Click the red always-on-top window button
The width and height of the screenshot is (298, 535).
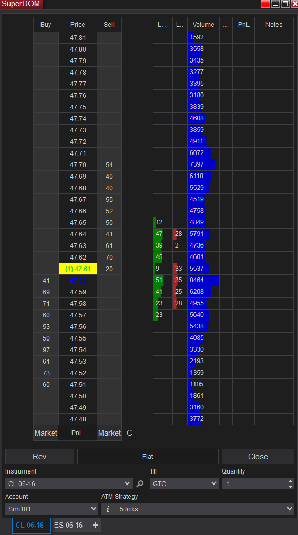[265, 4]
